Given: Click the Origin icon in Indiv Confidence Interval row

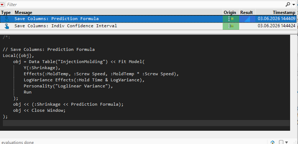Looking at the screenshot, I should (231, 26).
